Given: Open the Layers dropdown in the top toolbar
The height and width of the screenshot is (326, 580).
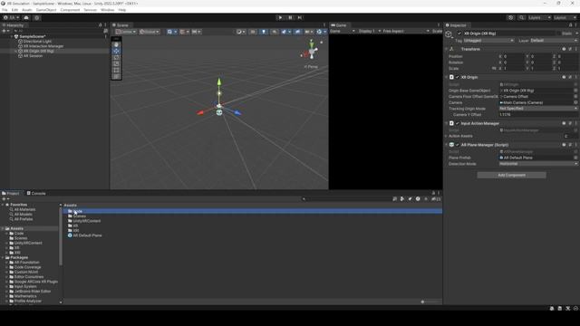Looking at the screenshot, I should click(x=539, y=18).
